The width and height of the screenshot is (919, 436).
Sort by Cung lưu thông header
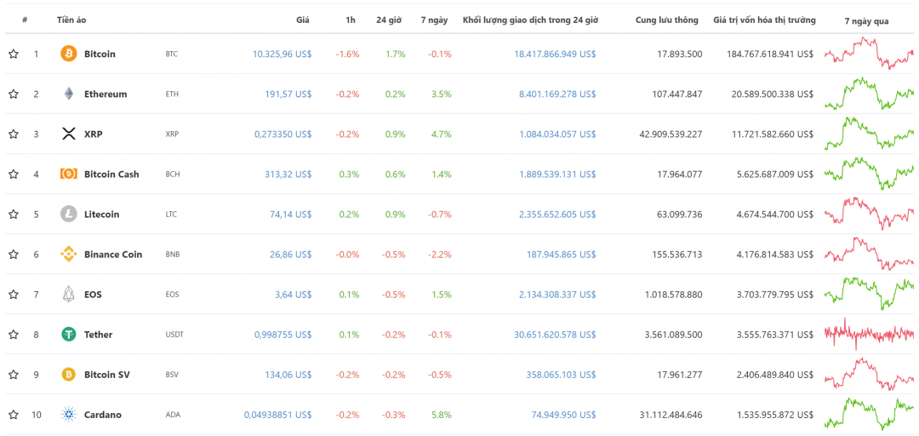(x=667, y=20)
